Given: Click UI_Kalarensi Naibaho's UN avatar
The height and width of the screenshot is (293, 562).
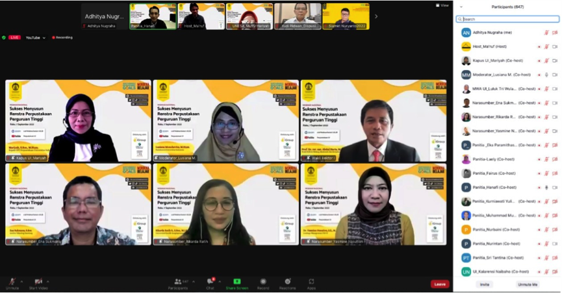Looking at the screenshot, I should pos(466,272).
